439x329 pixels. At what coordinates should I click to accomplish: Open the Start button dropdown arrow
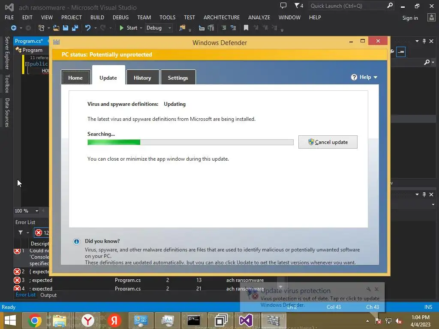click(x=141, y=28)
